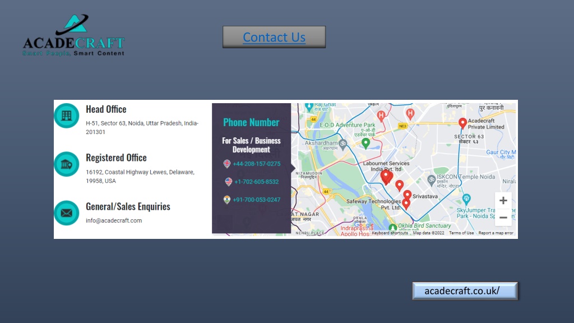Click the Safeway Technologies map pin
Image resolution: width=574 pixels, height=323 pixels.
[406, 204]
